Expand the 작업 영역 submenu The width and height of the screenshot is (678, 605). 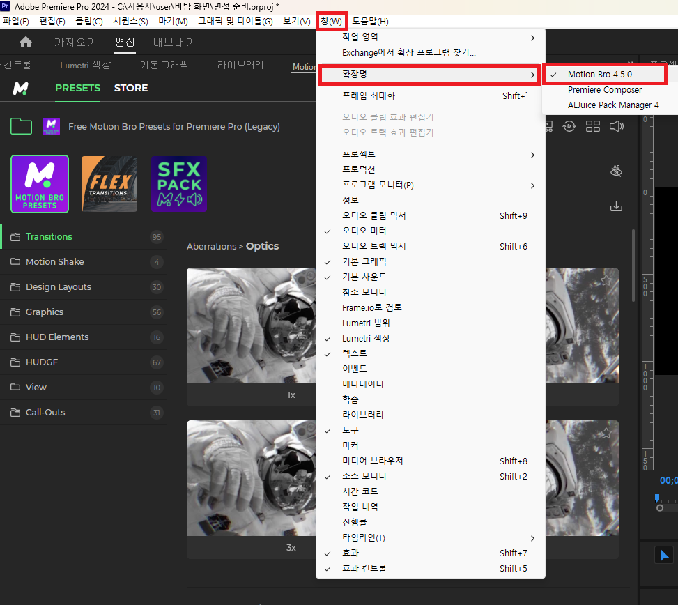click(430, 38)
